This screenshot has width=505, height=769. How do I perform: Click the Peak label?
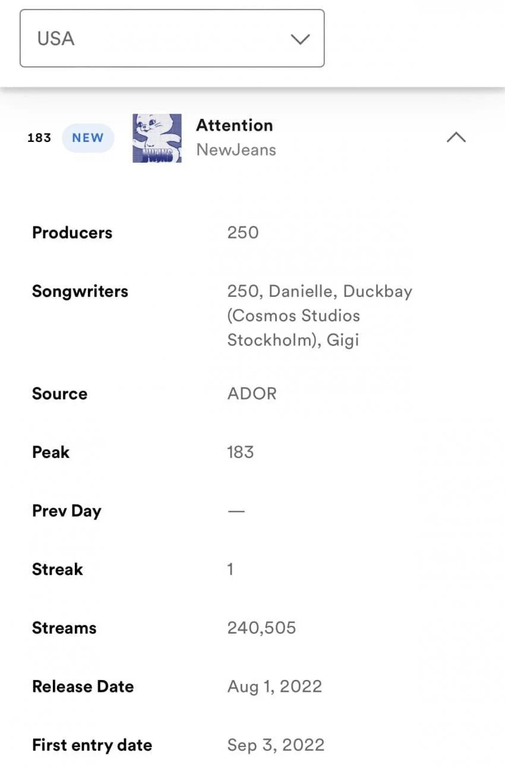click(x=50, y=452)
